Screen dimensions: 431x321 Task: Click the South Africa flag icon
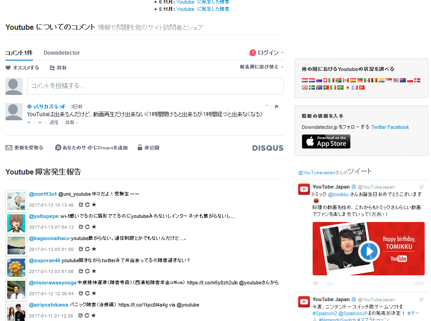(x=339, y=80)
